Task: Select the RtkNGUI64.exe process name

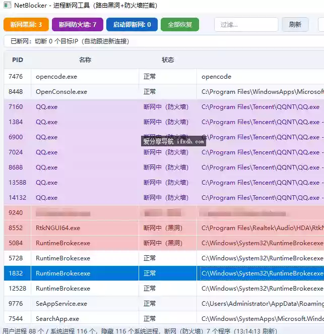Action: tap(58, 228)
